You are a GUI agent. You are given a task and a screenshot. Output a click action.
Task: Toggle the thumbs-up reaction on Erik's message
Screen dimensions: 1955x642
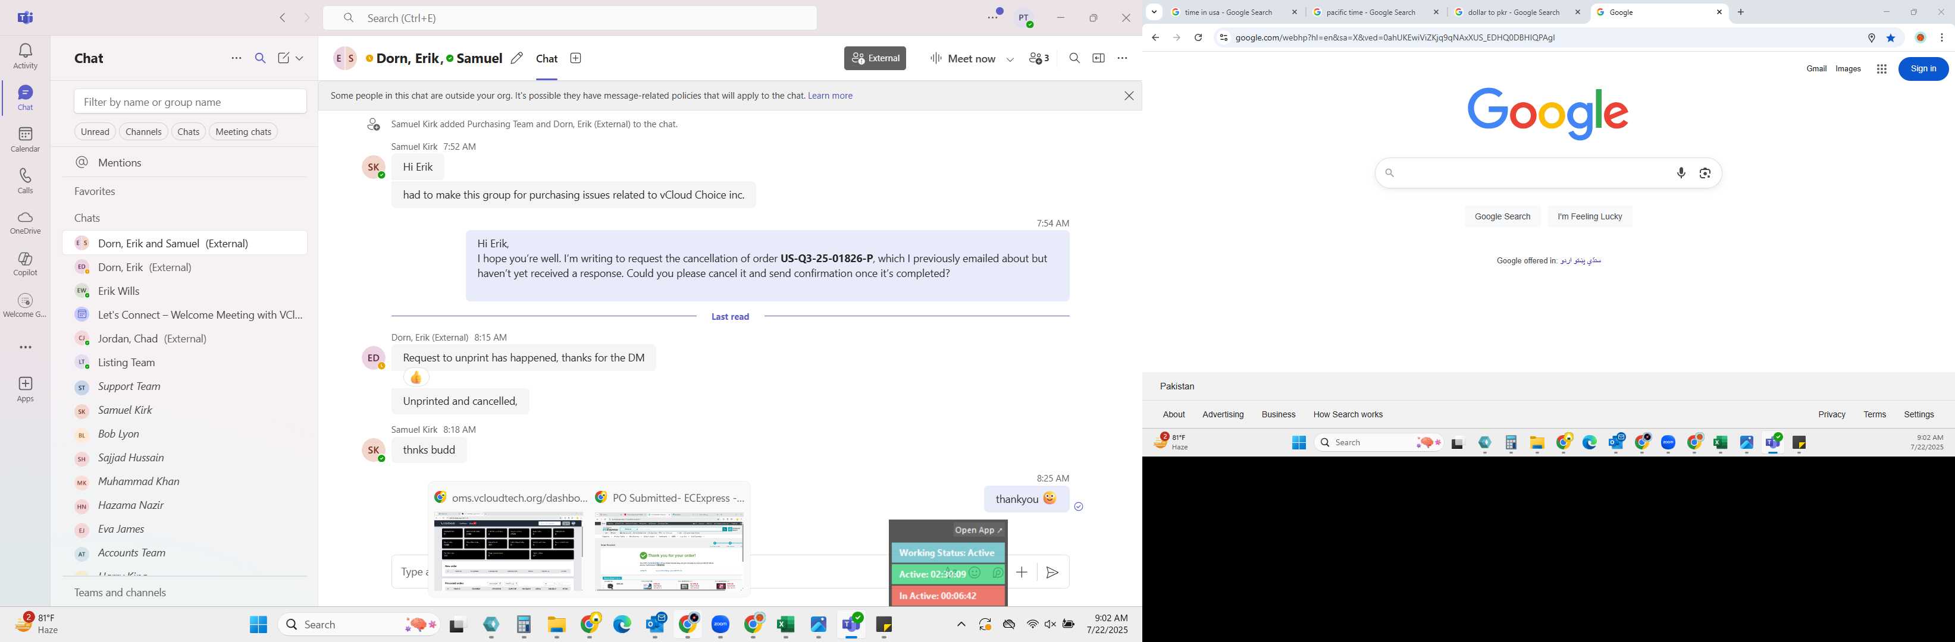tap(416, 377)
